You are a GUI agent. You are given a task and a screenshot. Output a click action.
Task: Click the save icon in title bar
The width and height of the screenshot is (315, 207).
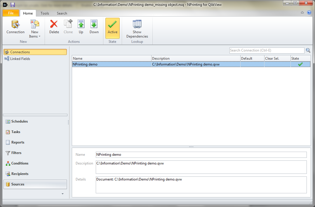click(13, 5)
